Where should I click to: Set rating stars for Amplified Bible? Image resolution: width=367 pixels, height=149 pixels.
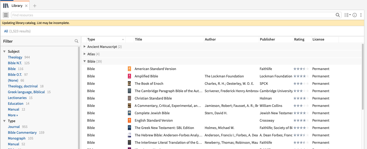click(301, 76)
